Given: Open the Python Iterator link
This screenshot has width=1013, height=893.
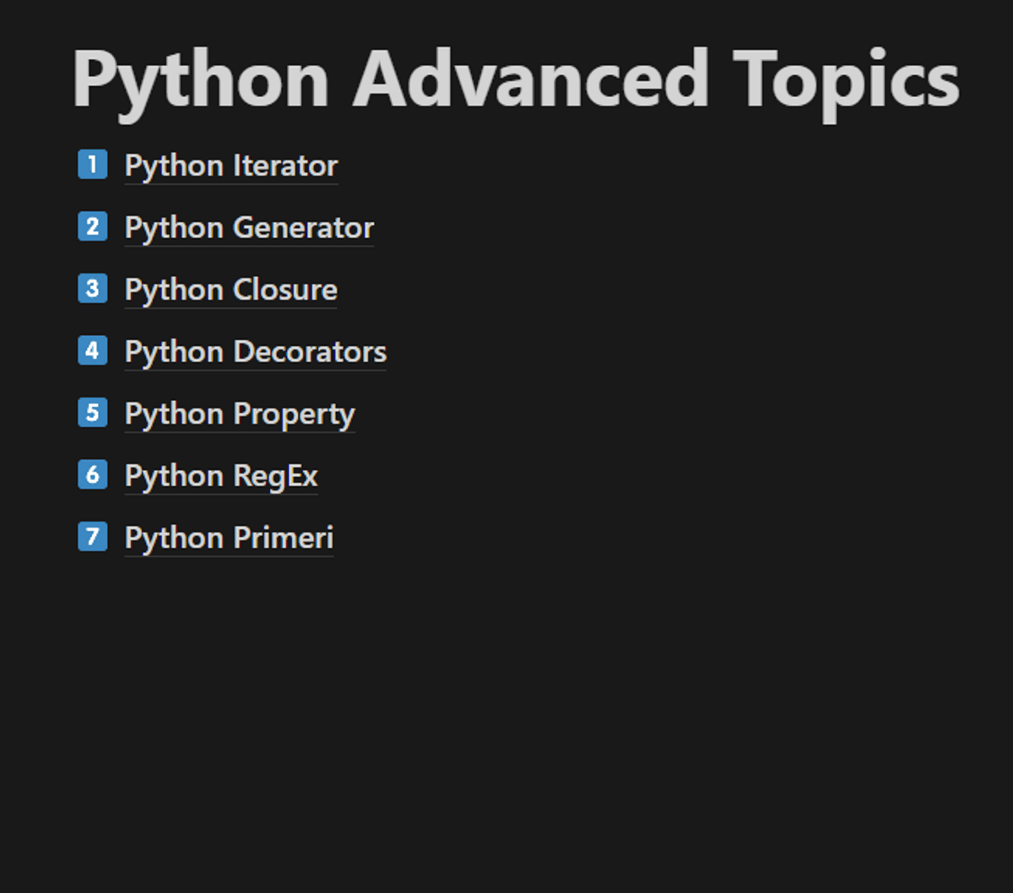Looking at the screenshot, I should 230,166.
